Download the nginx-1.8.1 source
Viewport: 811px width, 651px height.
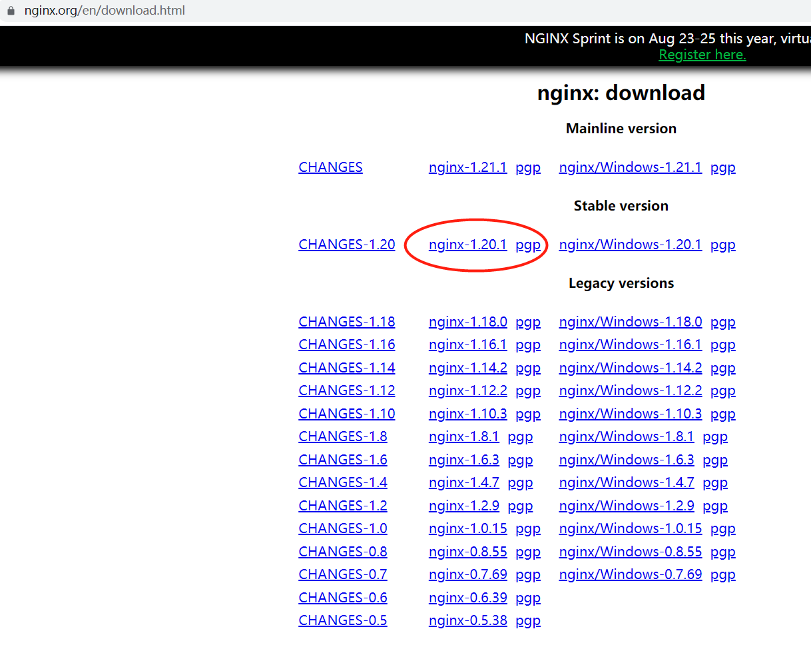point(464,436)
